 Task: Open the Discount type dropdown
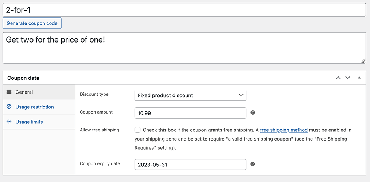point(190,95)
